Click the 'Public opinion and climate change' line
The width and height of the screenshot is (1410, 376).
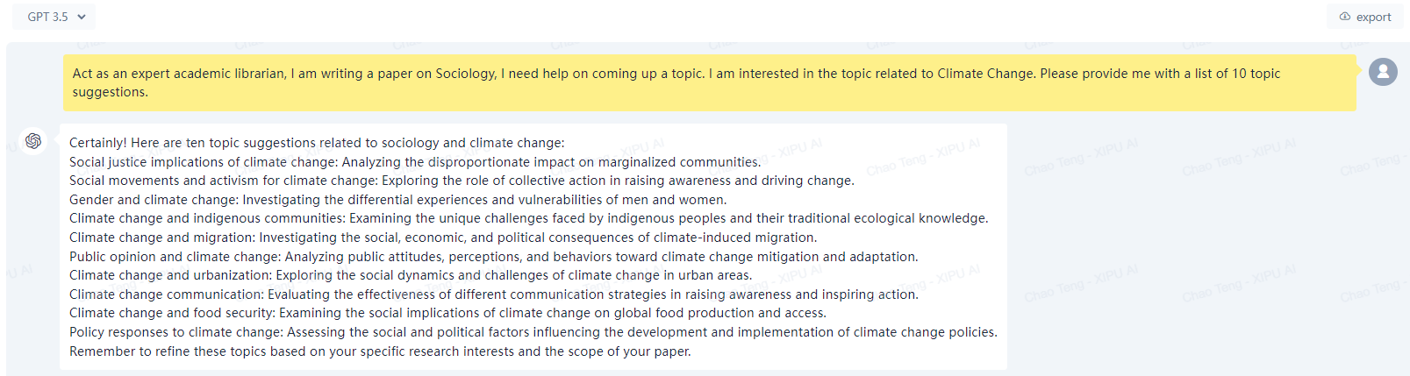[x=494, y=257]
